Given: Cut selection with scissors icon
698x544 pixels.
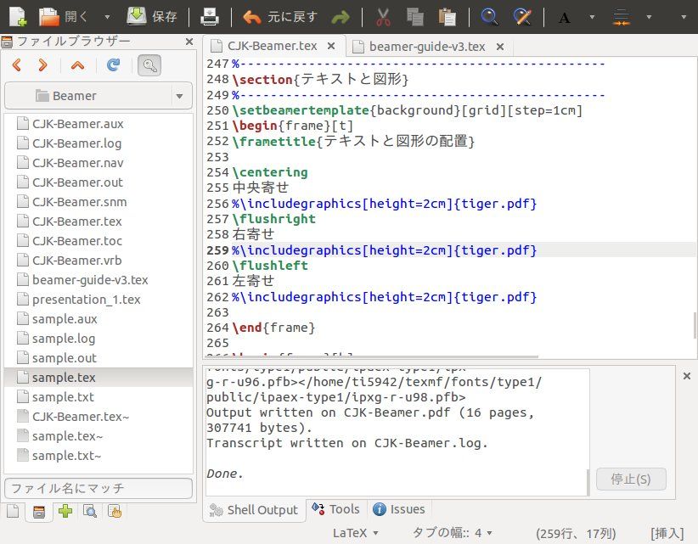Looking at the screenshot, I should (x=383, y=17).
